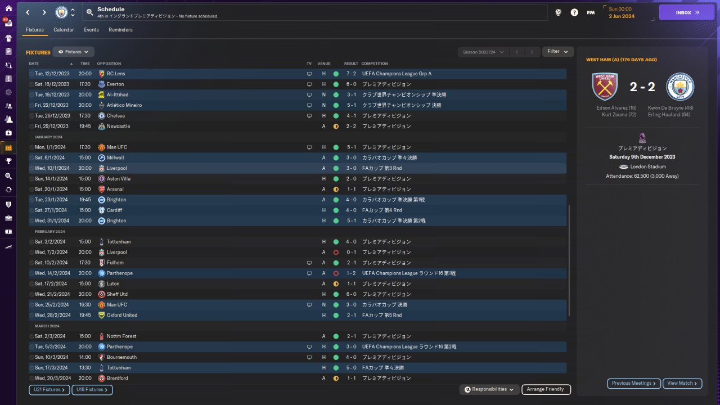
Task: Open the Season 2023/24 dropdown
Action: pos(483,52)
